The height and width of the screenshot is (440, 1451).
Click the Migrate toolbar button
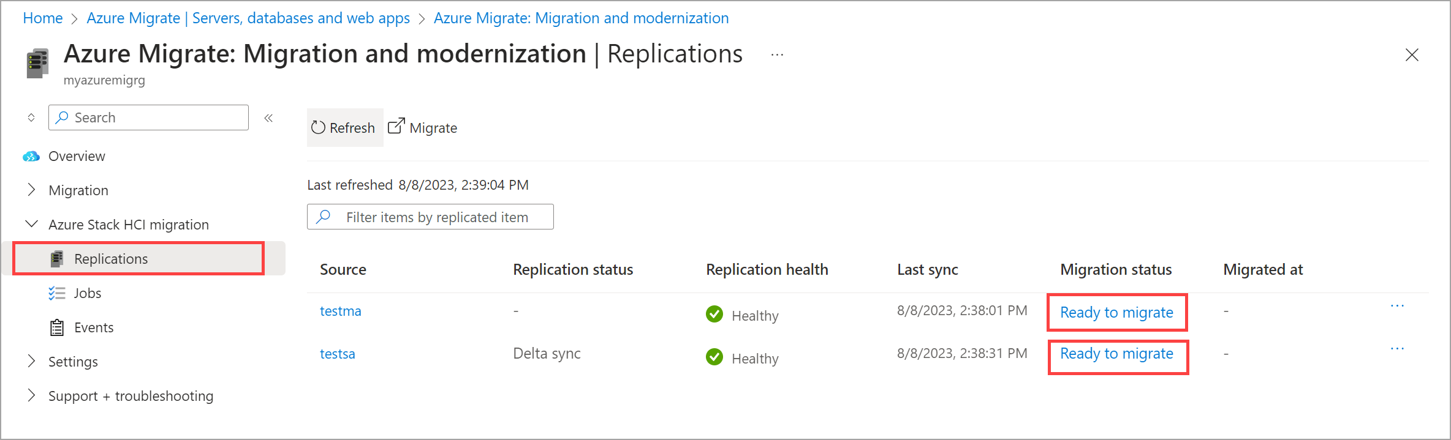click(423, 127)
